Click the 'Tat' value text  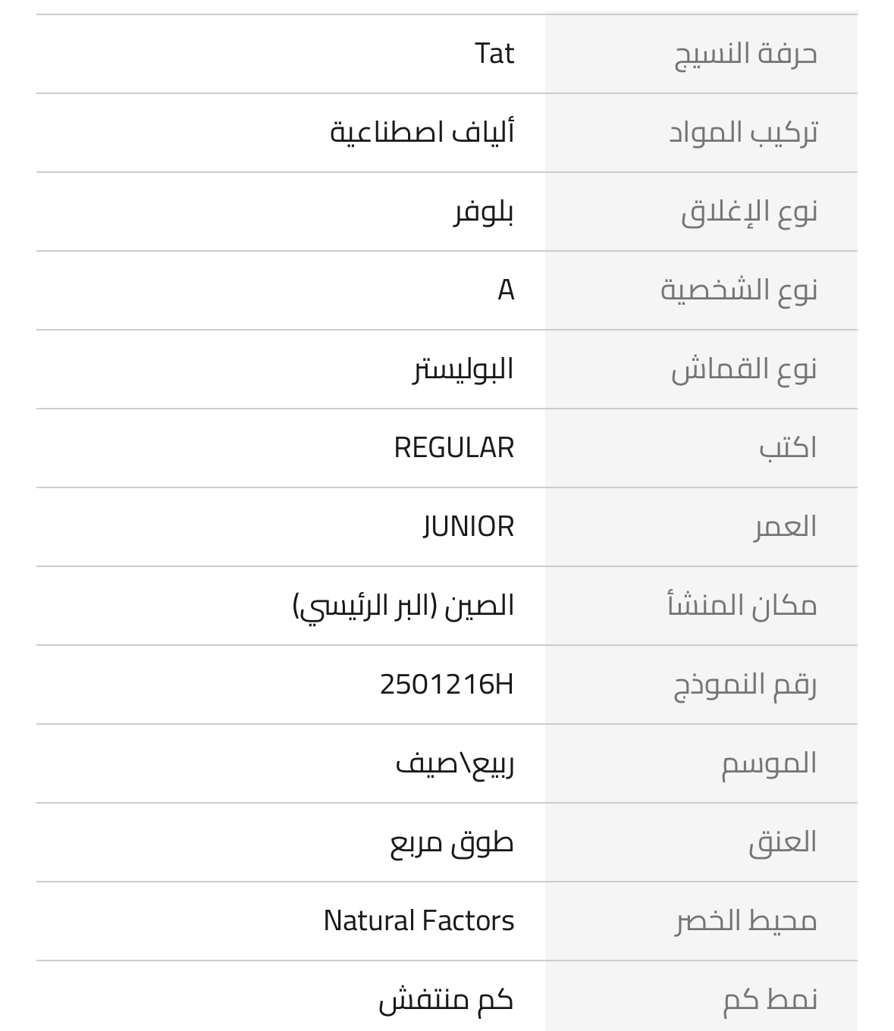pos(494,54)
